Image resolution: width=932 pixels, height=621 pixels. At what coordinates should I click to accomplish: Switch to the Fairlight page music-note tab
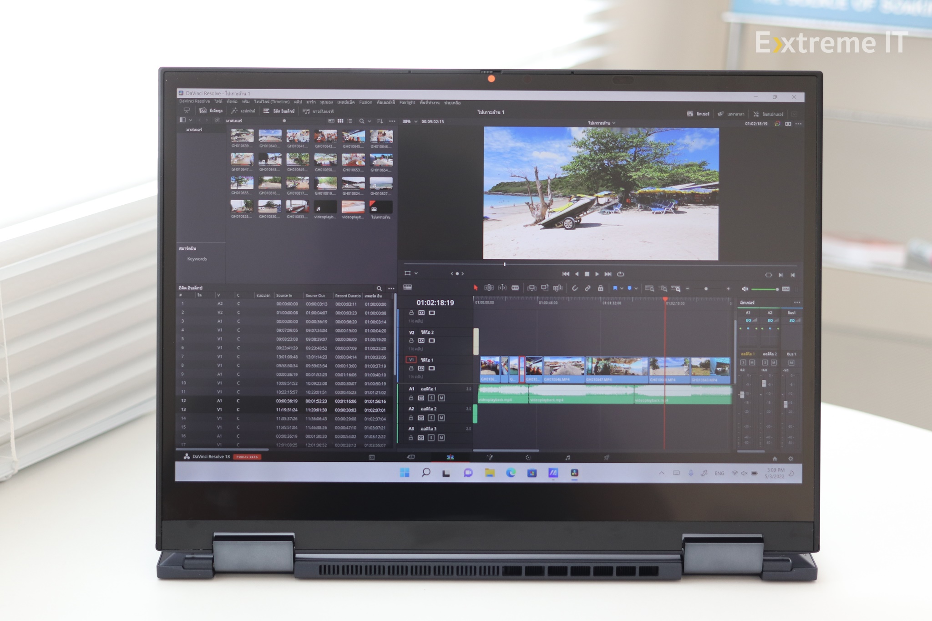[567, 458]
